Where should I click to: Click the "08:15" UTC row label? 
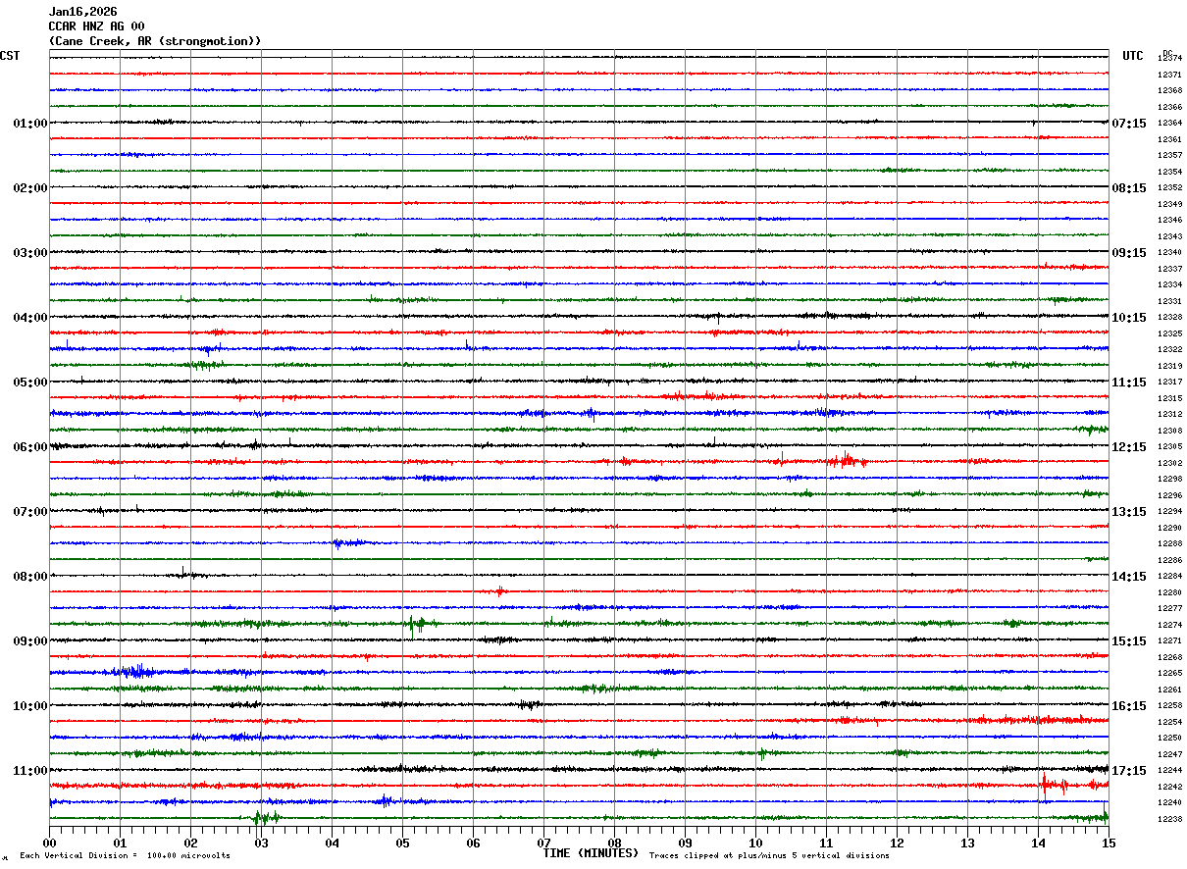tap(1129, 188)
